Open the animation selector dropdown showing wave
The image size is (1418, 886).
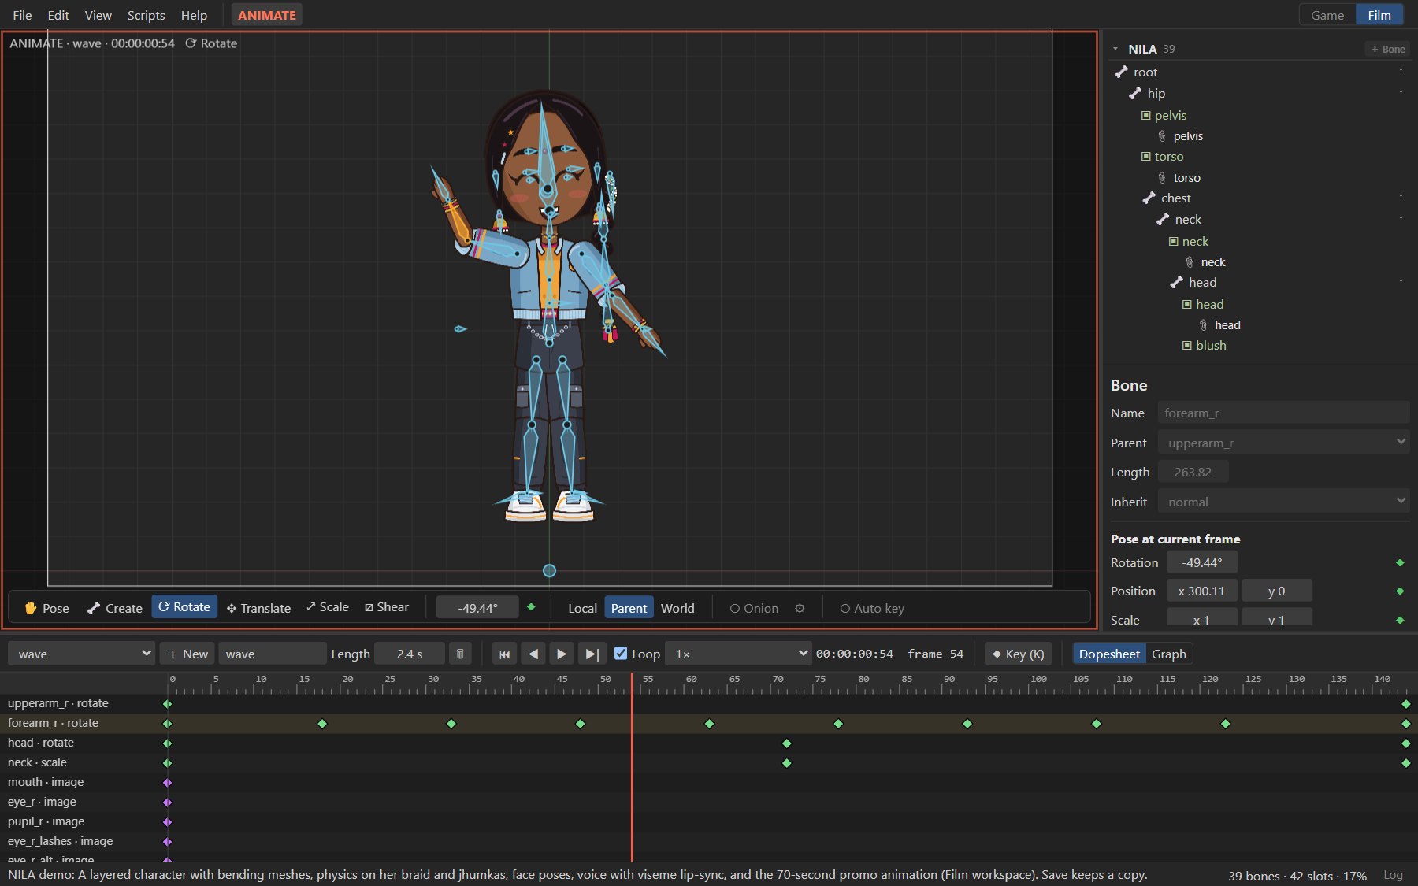pos(81,654)
